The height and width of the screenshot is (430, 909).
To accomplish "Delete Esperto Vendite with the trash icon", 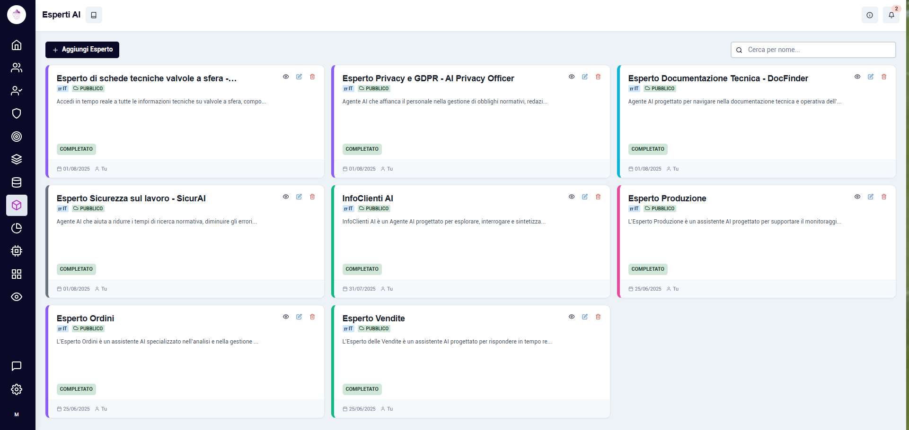I will click(x=598, y=317).
